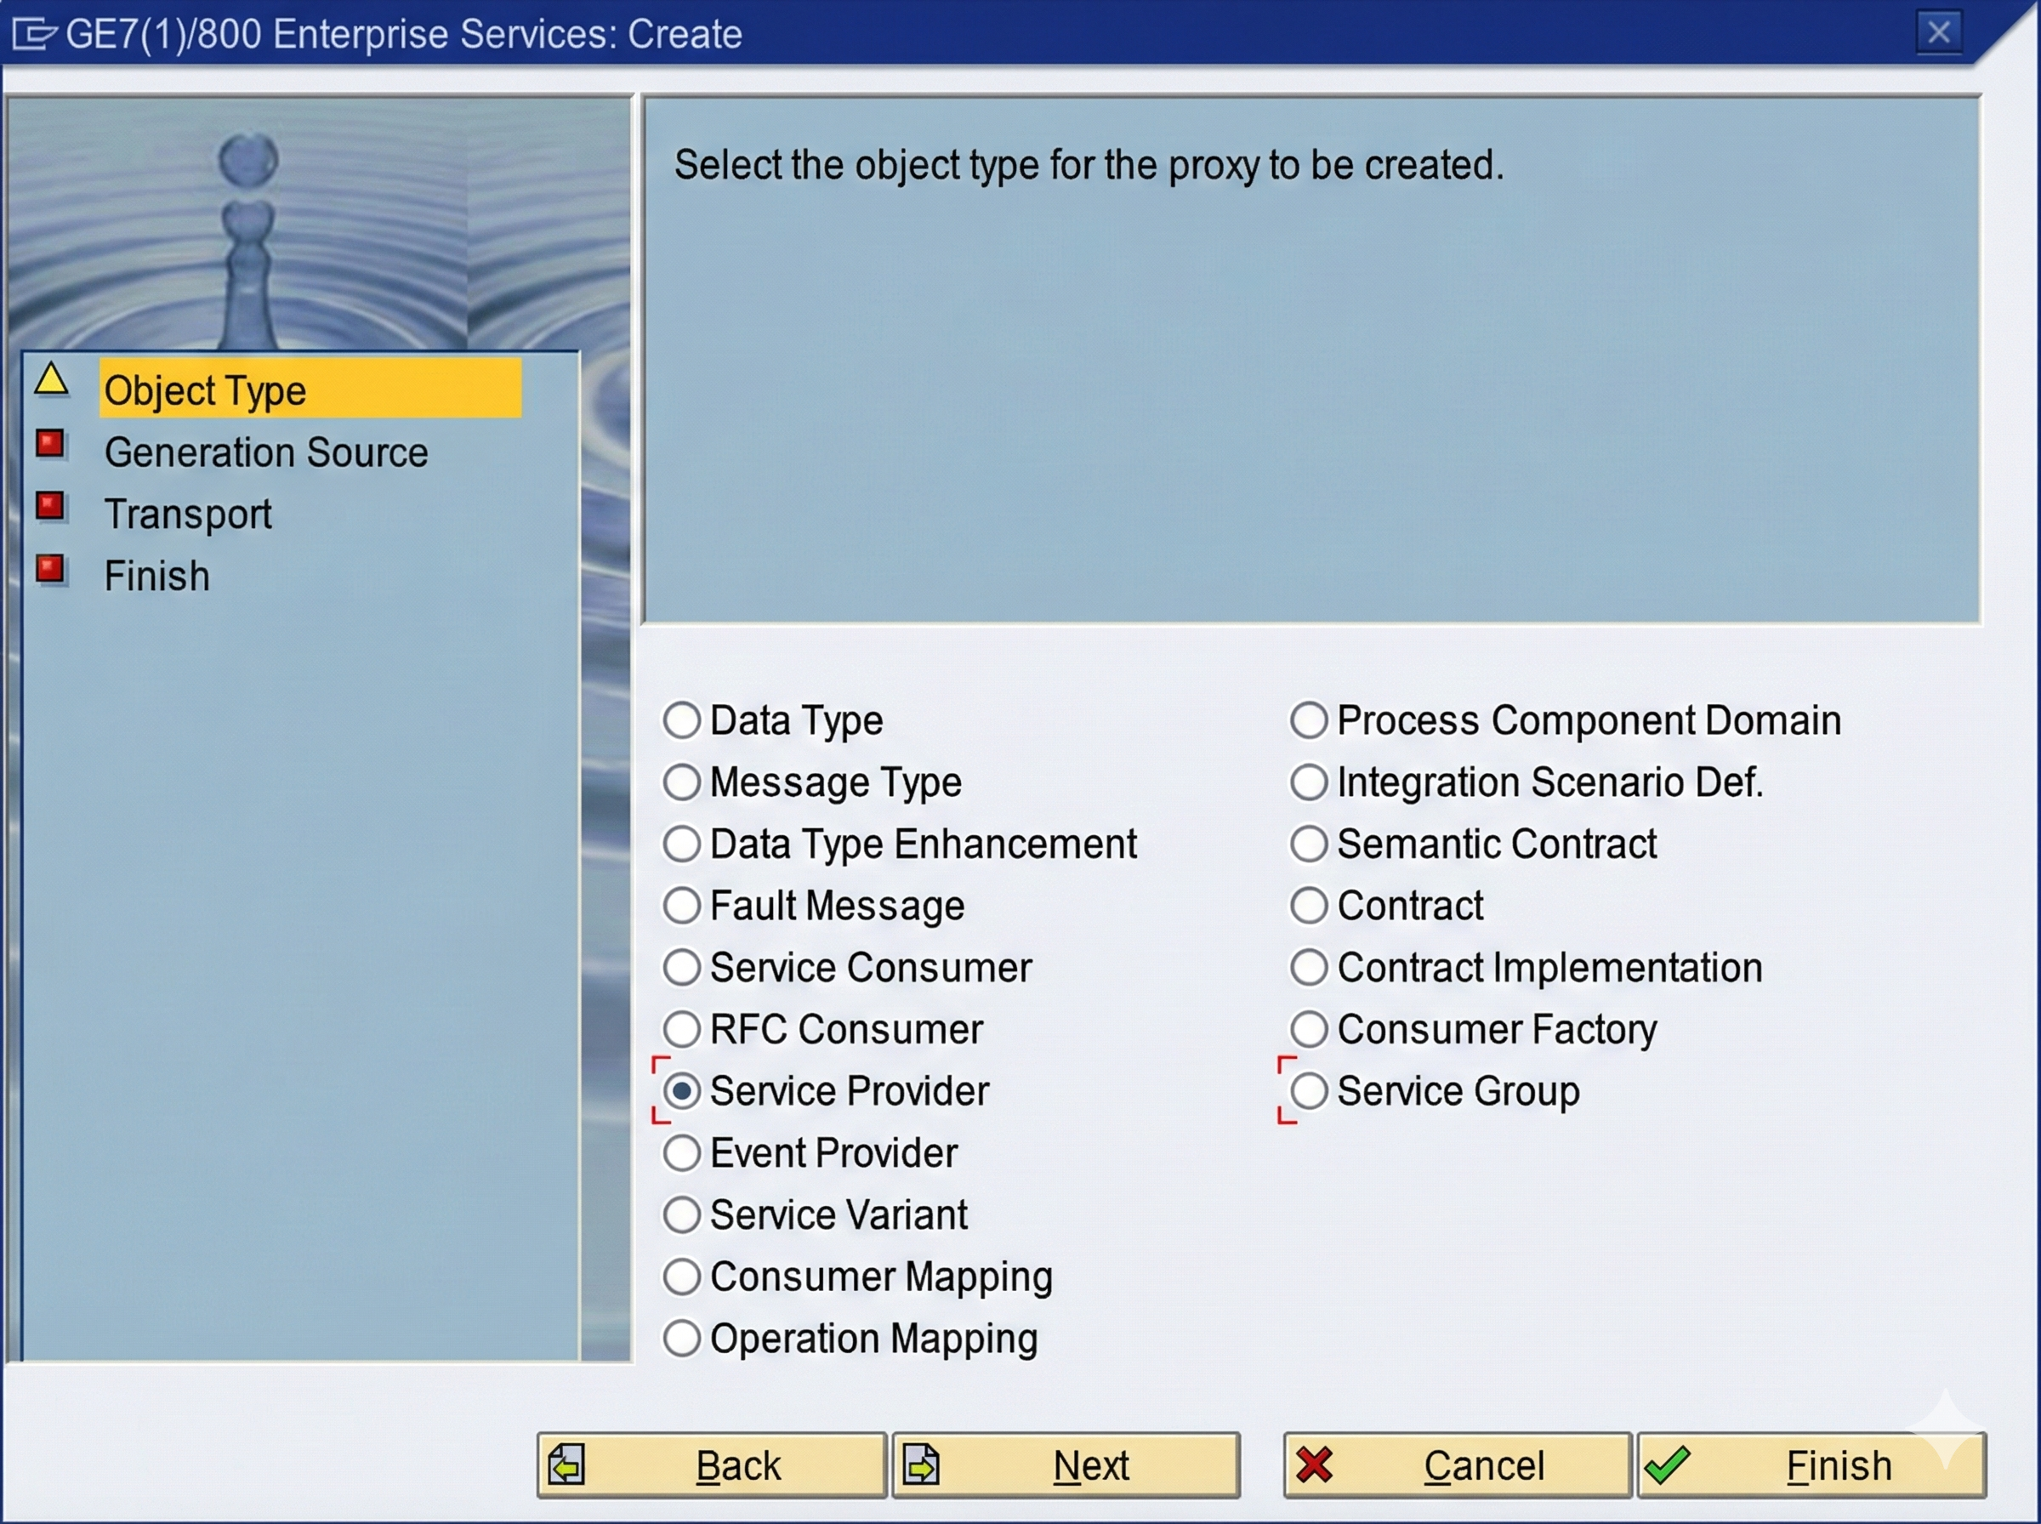Select RFC Consumer for the proxy
The image size is (2041, 1524).
681,1028
